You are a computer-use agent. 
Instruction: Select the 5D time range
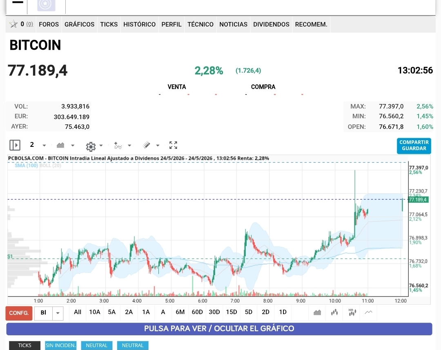pos(249,312)
